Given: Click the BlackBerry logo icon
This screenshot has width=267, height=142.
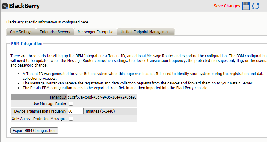Looking at the screenshot, I should (4, 6).
